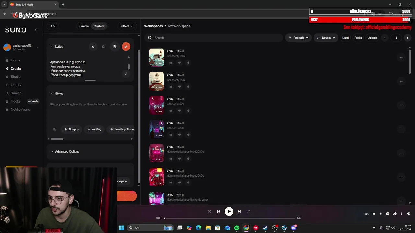Skip to the next track
Screen dimensions: 415x233
point(239,211)
